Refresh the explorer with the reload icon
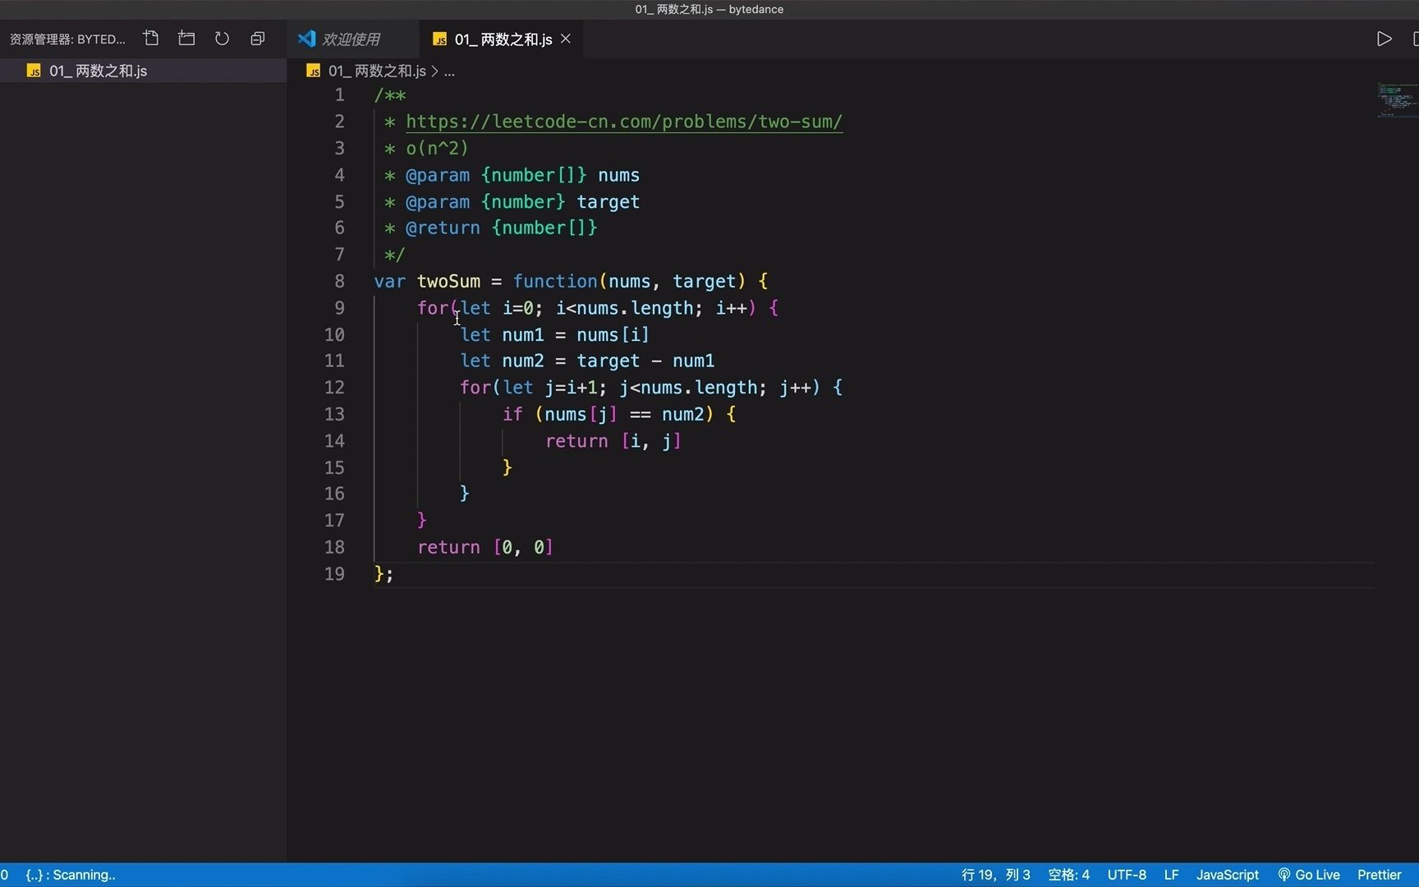The image size is (1419, 887). click(222, 39)
